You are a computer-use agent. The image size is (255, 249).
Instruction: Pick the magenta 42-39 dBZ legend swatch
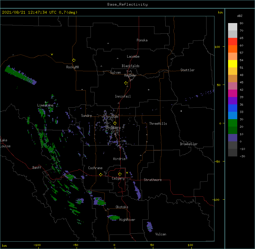point(233,93)
